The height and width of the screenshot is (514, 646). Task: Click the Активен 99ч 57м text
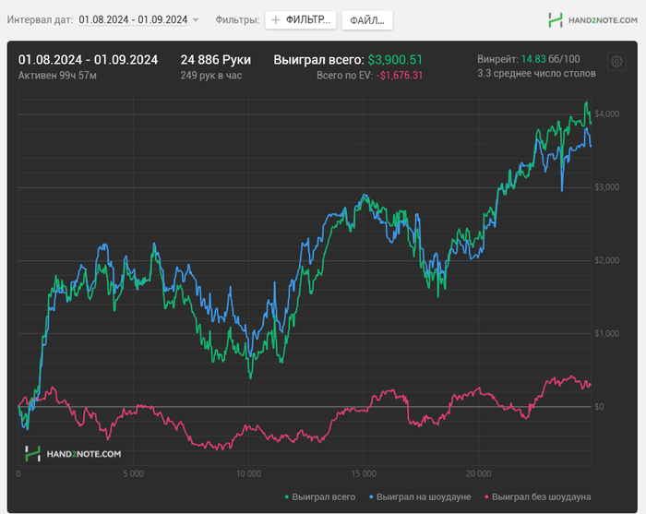57,76
